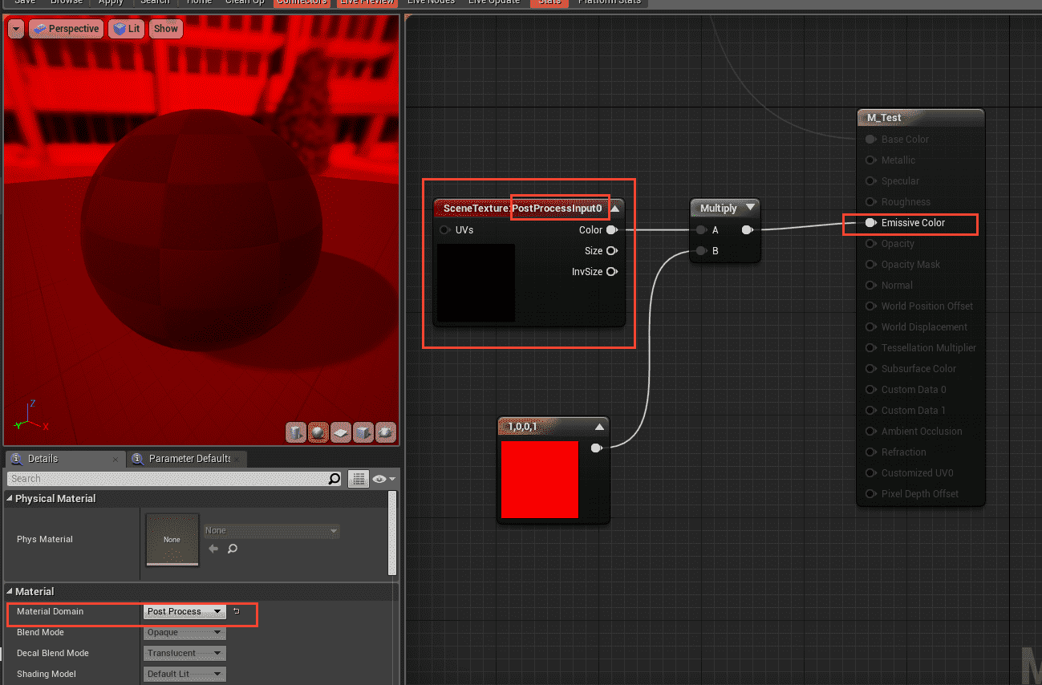Click the red color preview on constant node
The width and height of the screenshot is (1042, 685).
[x=539, y=479]
